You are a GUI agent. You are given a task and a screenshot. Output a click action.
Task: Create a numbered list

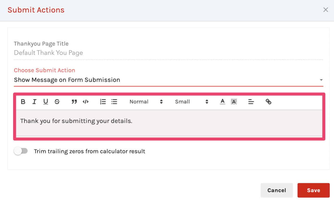[x=103, y=102]
